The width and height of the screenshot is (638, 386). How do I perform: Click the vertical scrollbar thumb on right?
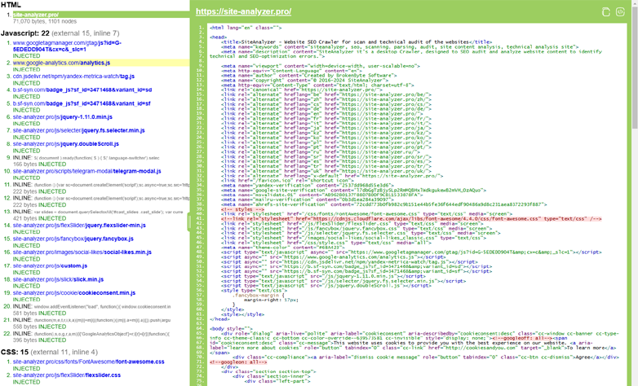635,68
